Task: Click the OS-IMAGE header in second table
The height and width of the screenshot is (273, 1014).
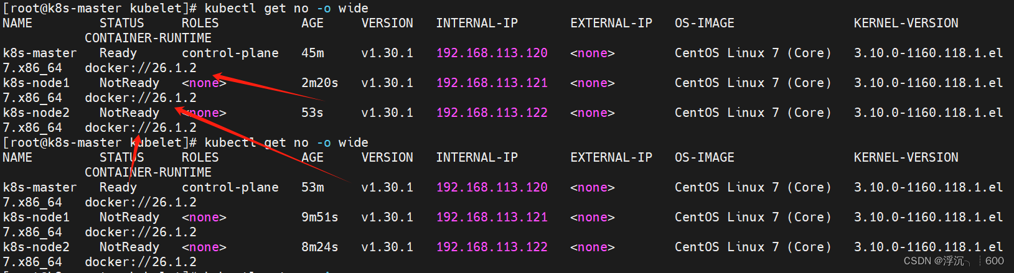Action: pyautogui.click(x=705, y=157)
